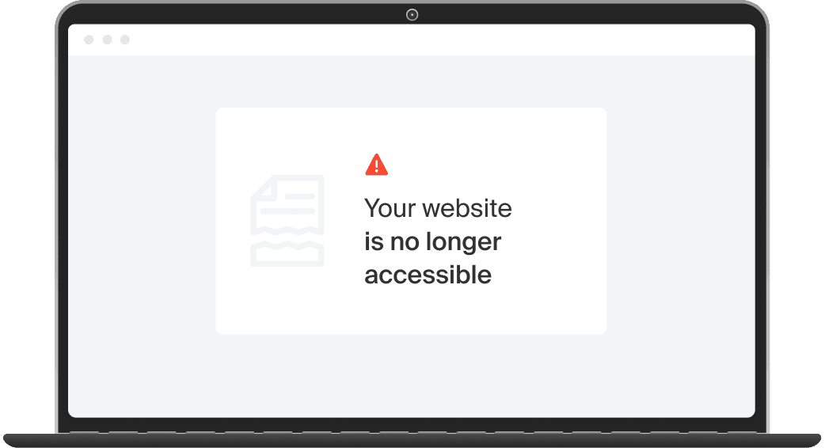Click the bold "is no longer" text
The image size is (825, 448).
(x=432, y=242)
